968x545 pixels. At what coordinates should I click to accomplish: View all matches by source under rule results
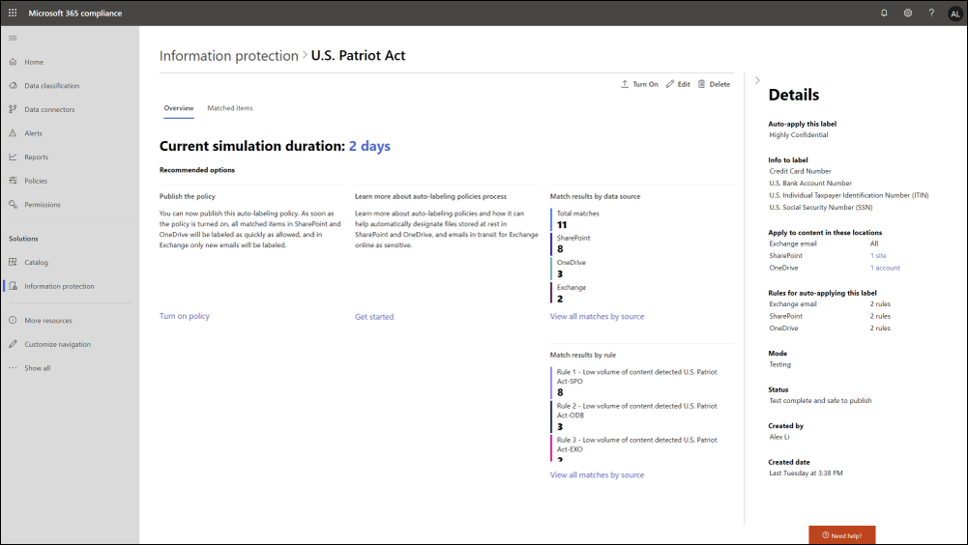coord(597,474)
